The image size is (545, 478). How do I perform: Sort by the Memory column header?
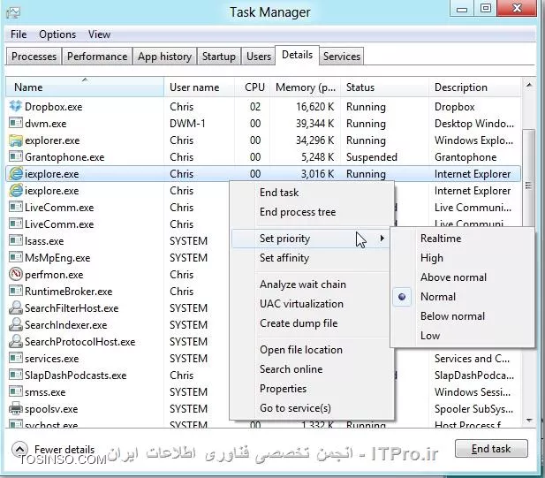coord(306,87)
